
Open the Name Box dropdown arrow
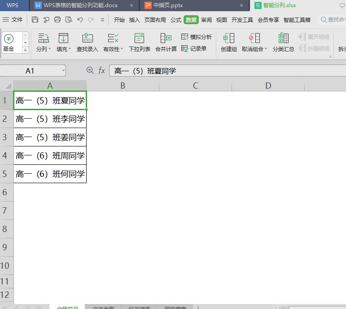[63, 71]
